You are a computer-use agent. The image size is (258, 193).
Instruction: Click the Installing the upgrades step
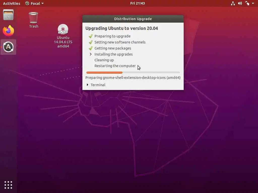[114, 54]
